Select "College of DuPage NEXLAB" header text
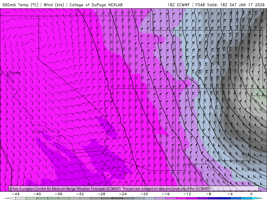Viewport: 267px width, 200px height. pyautogui.click(x=96, y=5)
